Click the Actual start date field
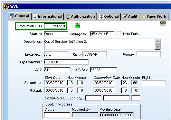The image size is (171, 120). (x=55, y=90)
